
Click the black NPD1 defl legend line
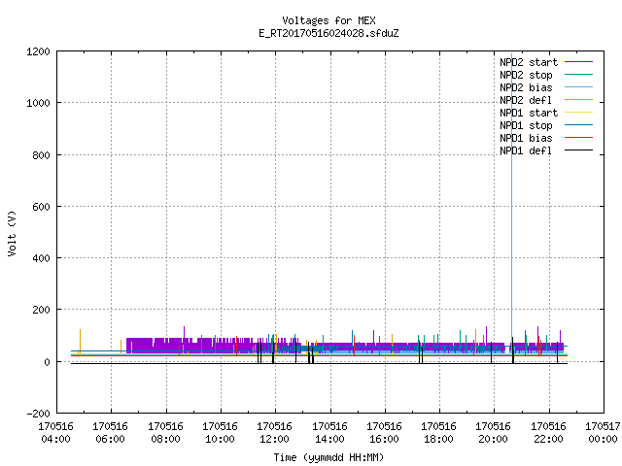pyautogui.click(x=578, y=150)
